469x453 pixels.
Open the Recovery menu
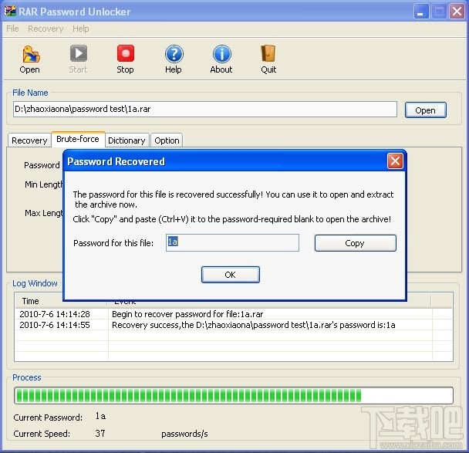(x=46, y=29)
